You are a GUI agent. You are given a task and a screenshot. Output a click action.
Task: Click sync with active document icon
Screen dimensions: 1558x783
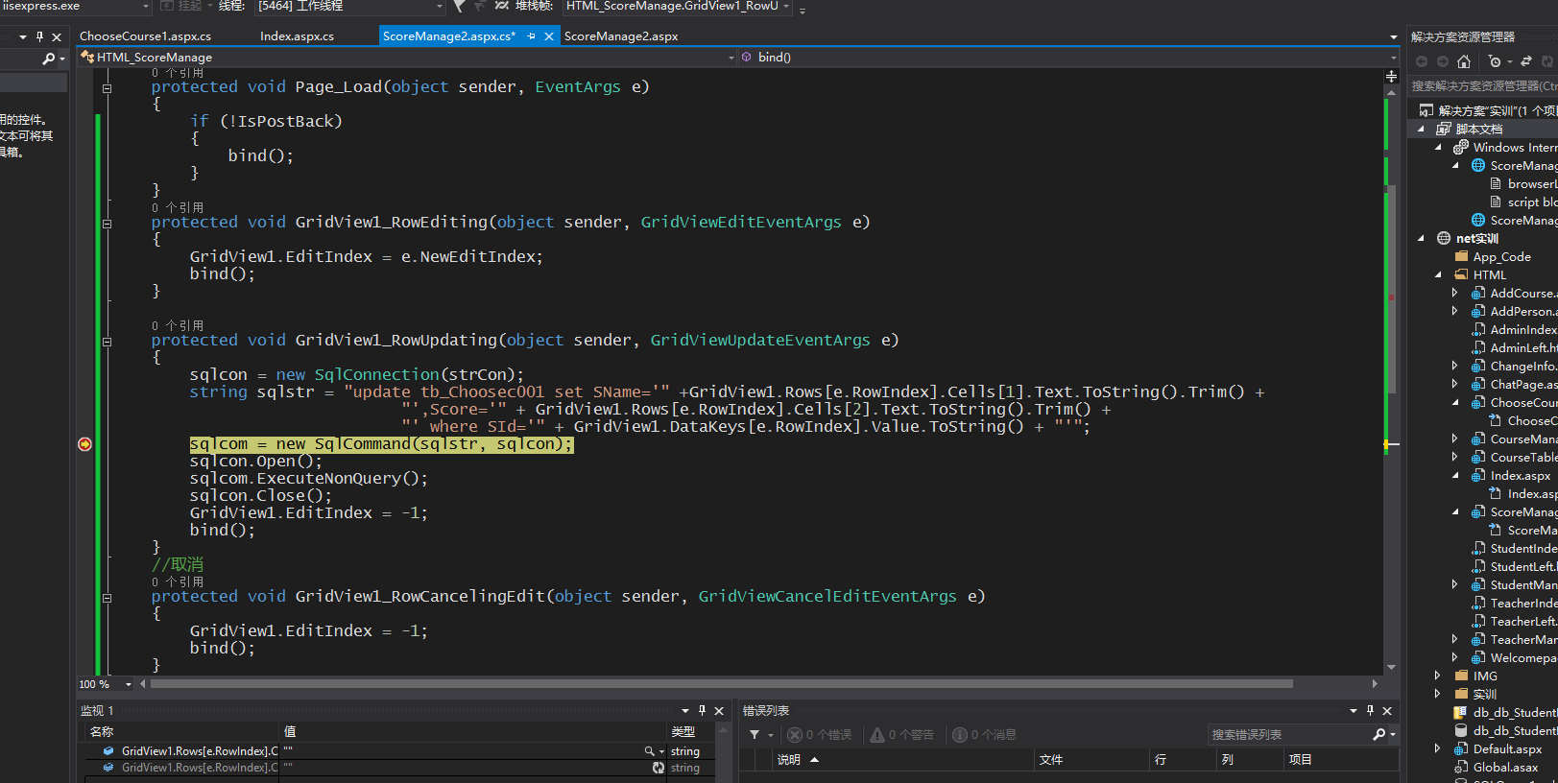coord(1526,61)
